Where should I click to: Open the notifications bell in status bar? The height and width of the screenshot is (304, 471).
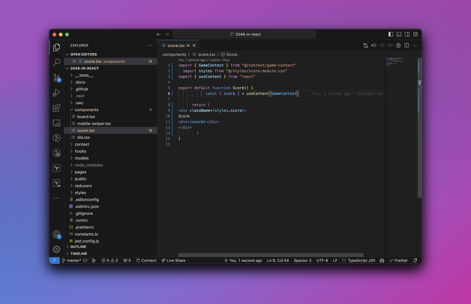click(x=415, y=260)
